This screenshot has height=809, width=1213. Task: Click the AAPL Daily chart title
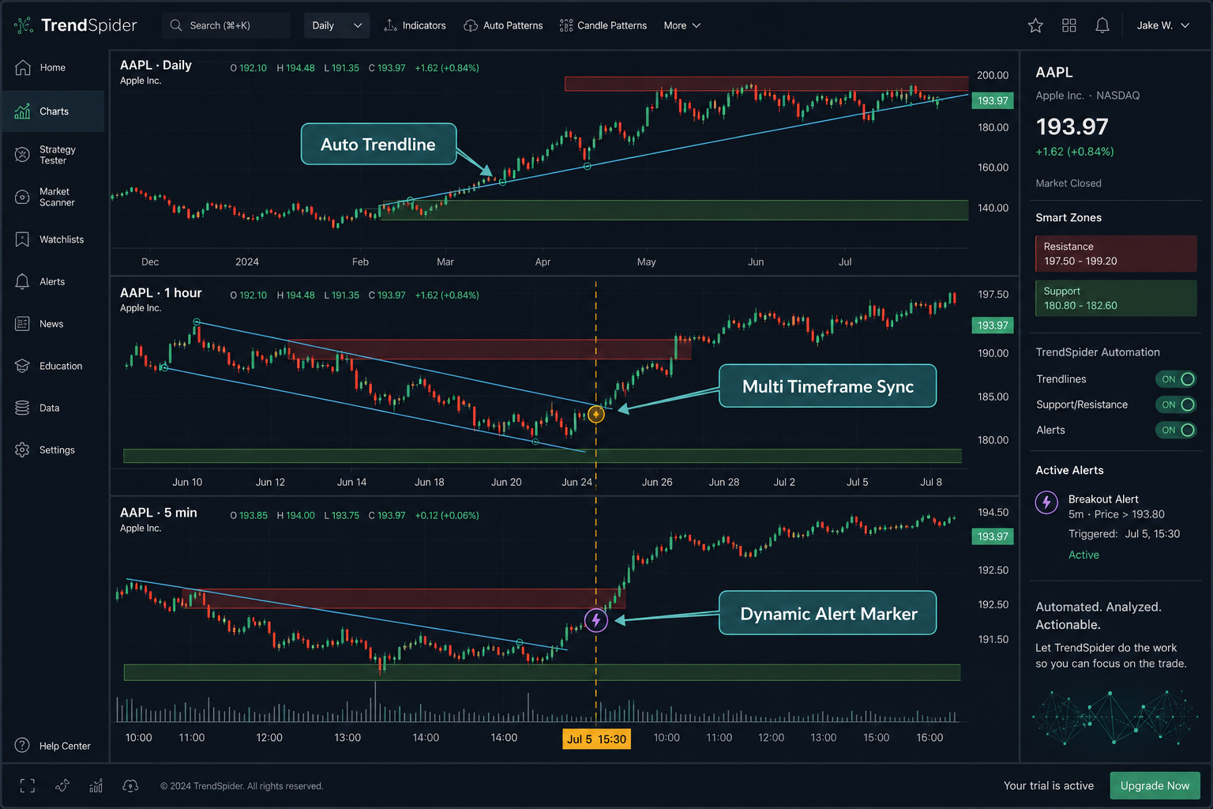156,65
